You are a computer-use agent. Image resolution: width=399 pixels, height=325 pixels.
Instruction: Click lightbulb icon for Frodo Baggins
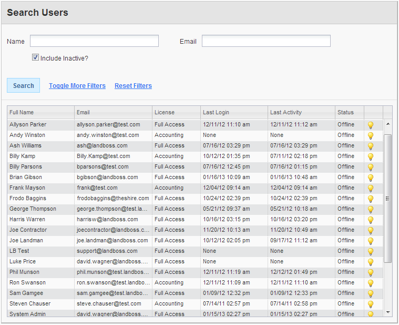[370, 199]
